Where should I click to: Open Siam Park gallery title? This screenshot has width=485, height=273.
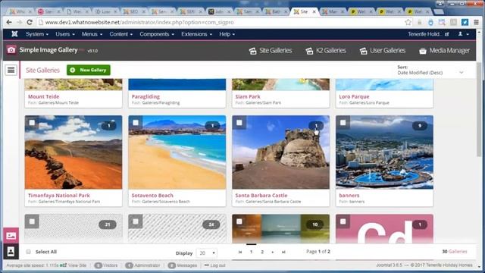[248, 96]
